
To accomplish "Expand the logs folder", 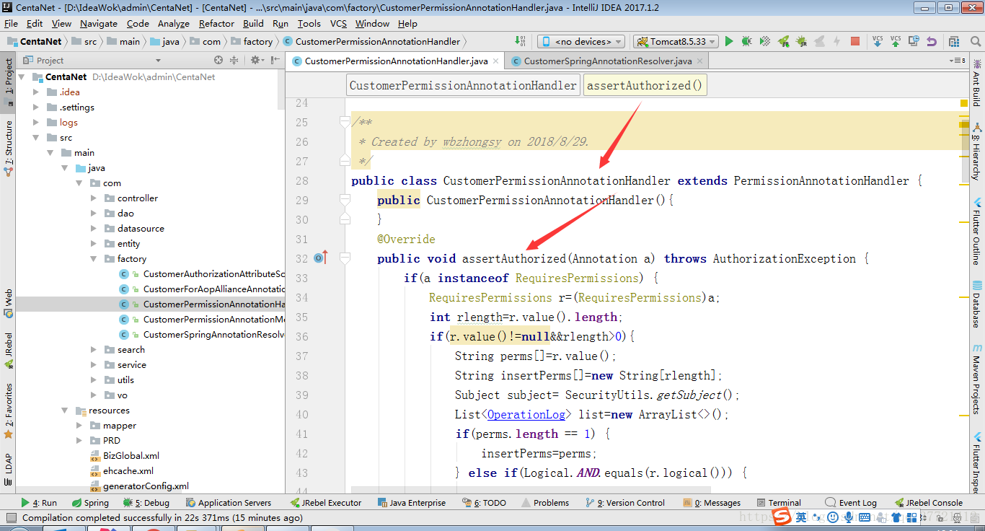I will coord(36,122).
